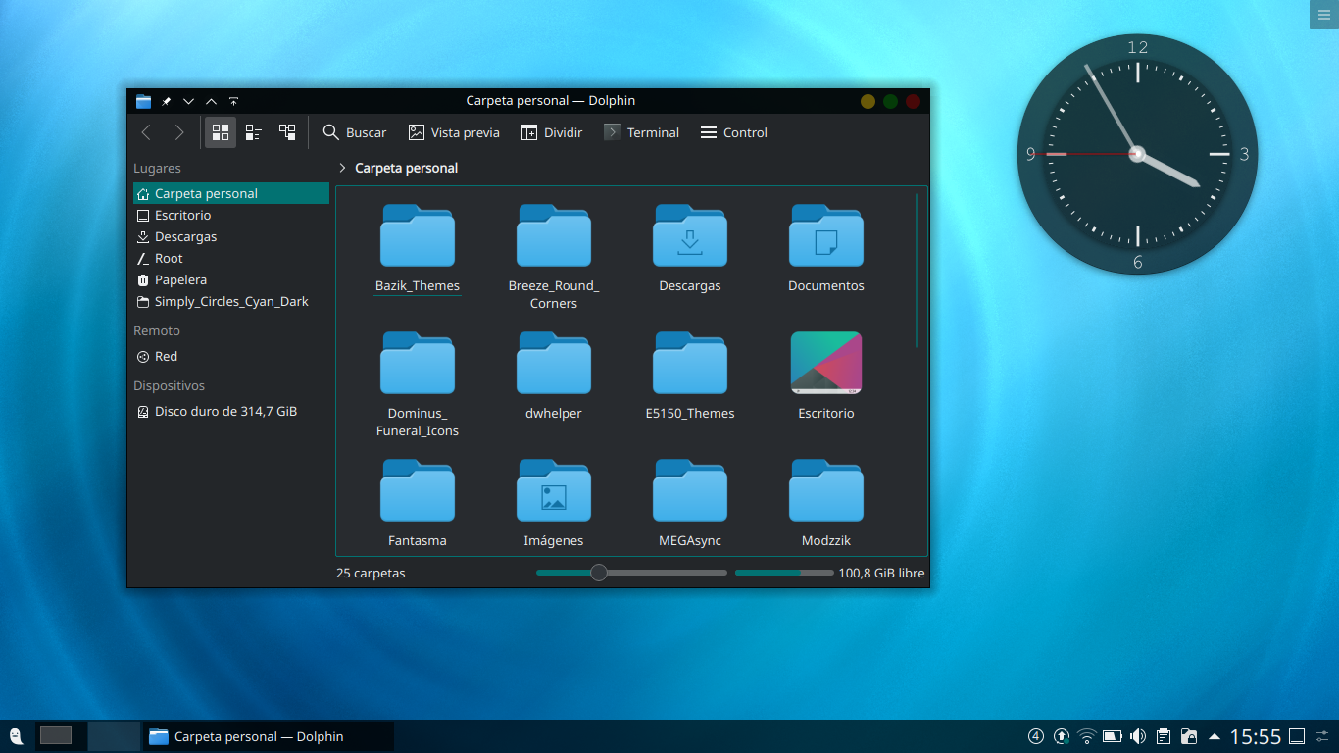1339x753 pixels.
Task: Click the Lugares section header
Action: (157, 168)
